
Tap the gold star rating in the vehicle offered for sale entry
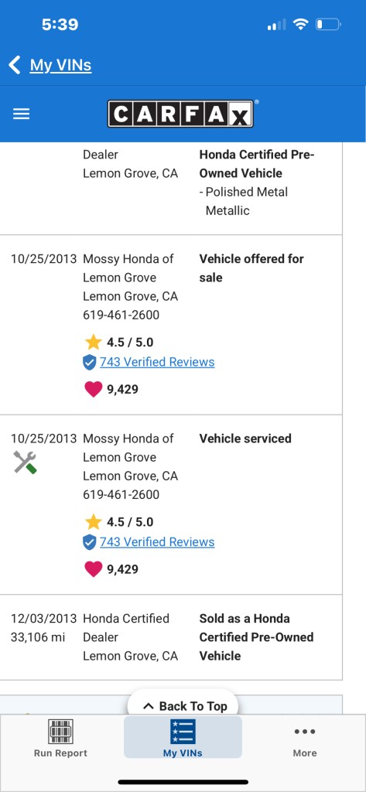pyautogui.click(x=93, y=342)
